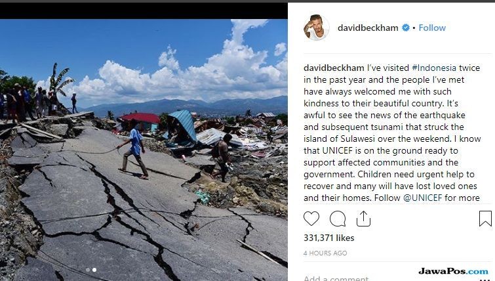Viewport: 495px width, 281px height.
Task: Open the @UNICEF mention in the caption
Action: 422,198
